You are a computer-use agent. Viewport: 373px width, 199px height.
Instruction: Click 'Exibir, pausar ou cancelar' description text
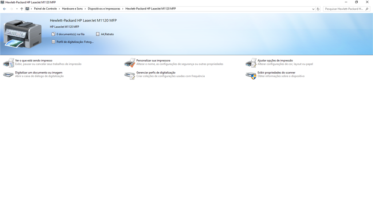click(x=48, y=64)
